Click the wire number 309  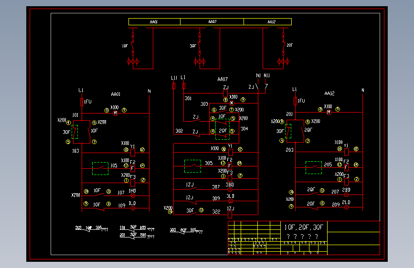tap(216, 198)
